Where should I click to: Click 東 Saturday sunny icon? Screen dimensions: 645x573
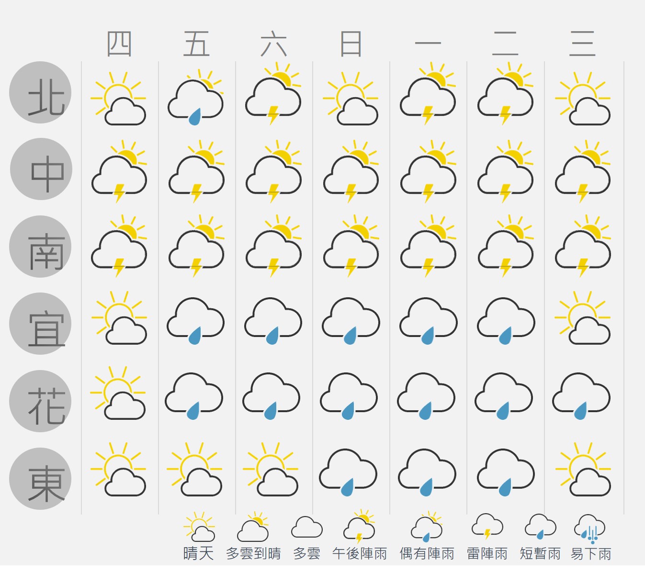[271, 469]
